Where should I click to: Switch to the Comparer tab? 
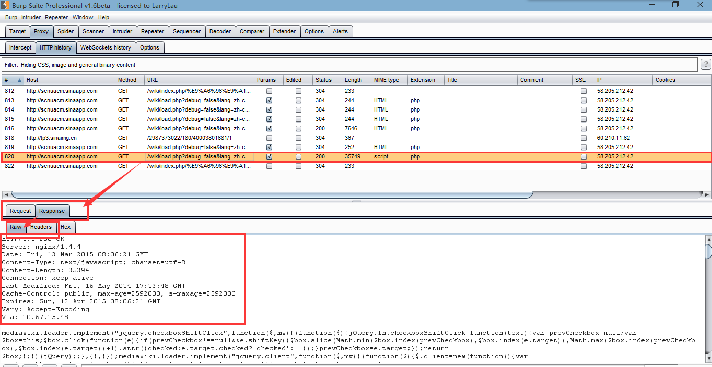252,31
